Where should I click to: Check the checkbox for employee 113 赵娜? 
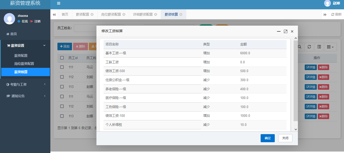[62, 87]
